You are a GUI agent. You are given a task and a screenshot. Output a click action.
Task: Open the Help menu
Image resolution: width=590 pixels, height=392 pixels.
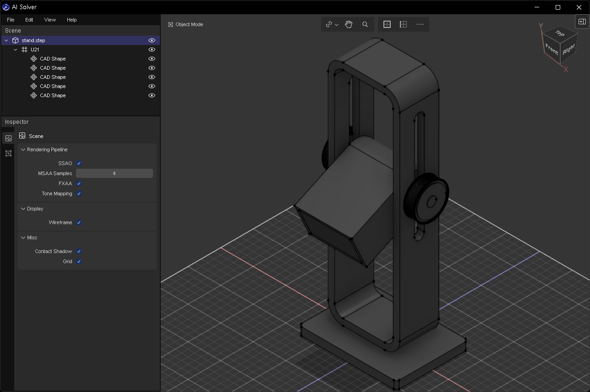pyautogui.click(x=71, y=20)
